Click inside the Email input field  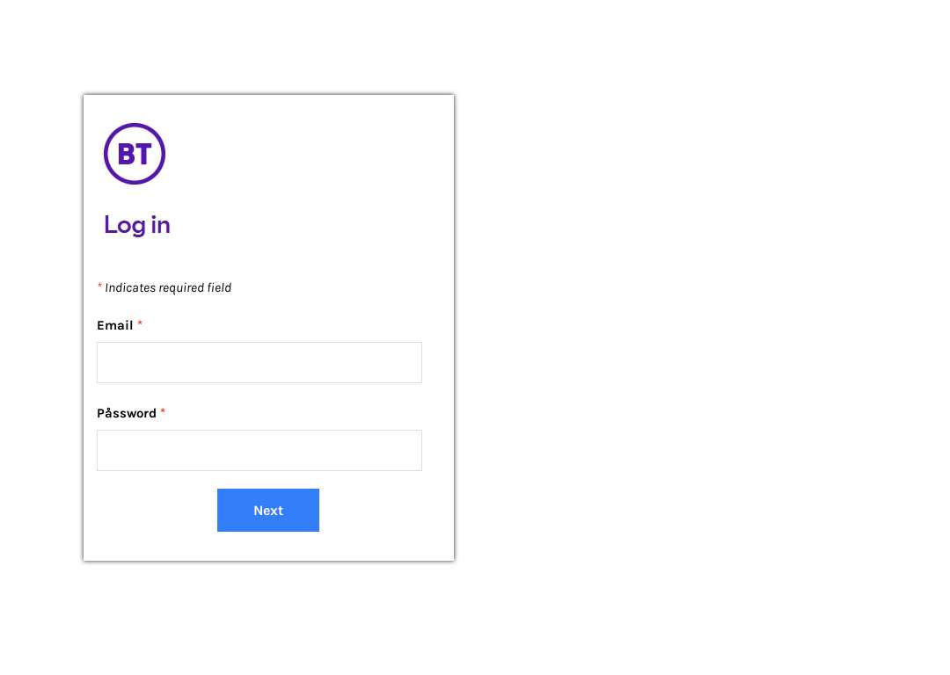pos(259,363)
